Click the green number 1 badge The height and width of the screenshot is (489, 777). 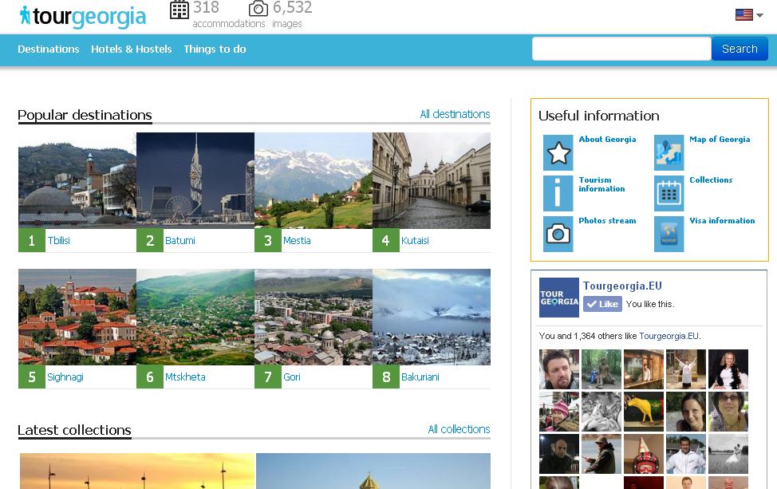tap(32, 240)
